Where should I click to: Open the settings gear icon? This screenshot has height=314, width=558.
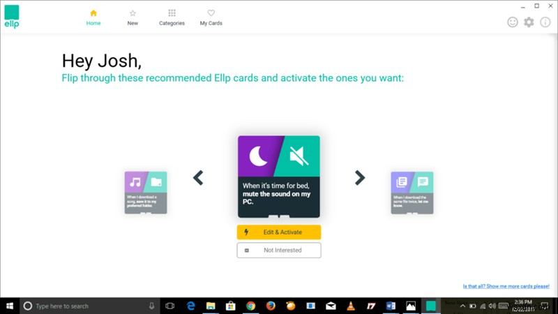point(529,22)
